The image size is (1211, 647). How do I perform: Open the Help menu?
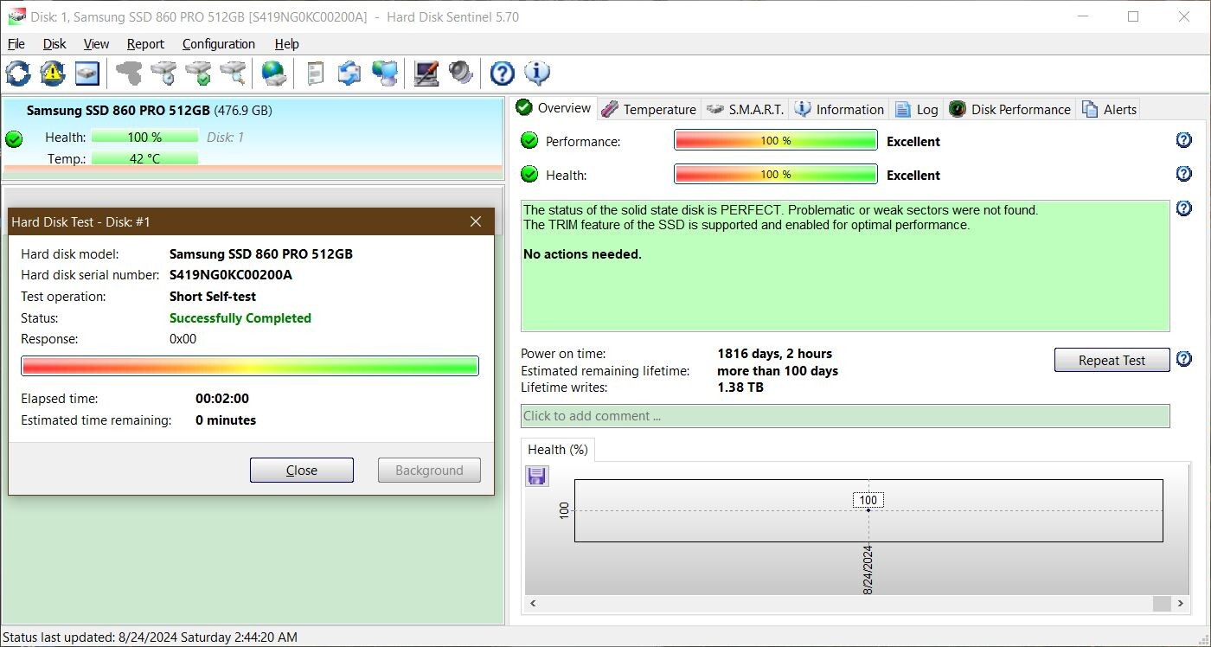(x=286, y=44)
